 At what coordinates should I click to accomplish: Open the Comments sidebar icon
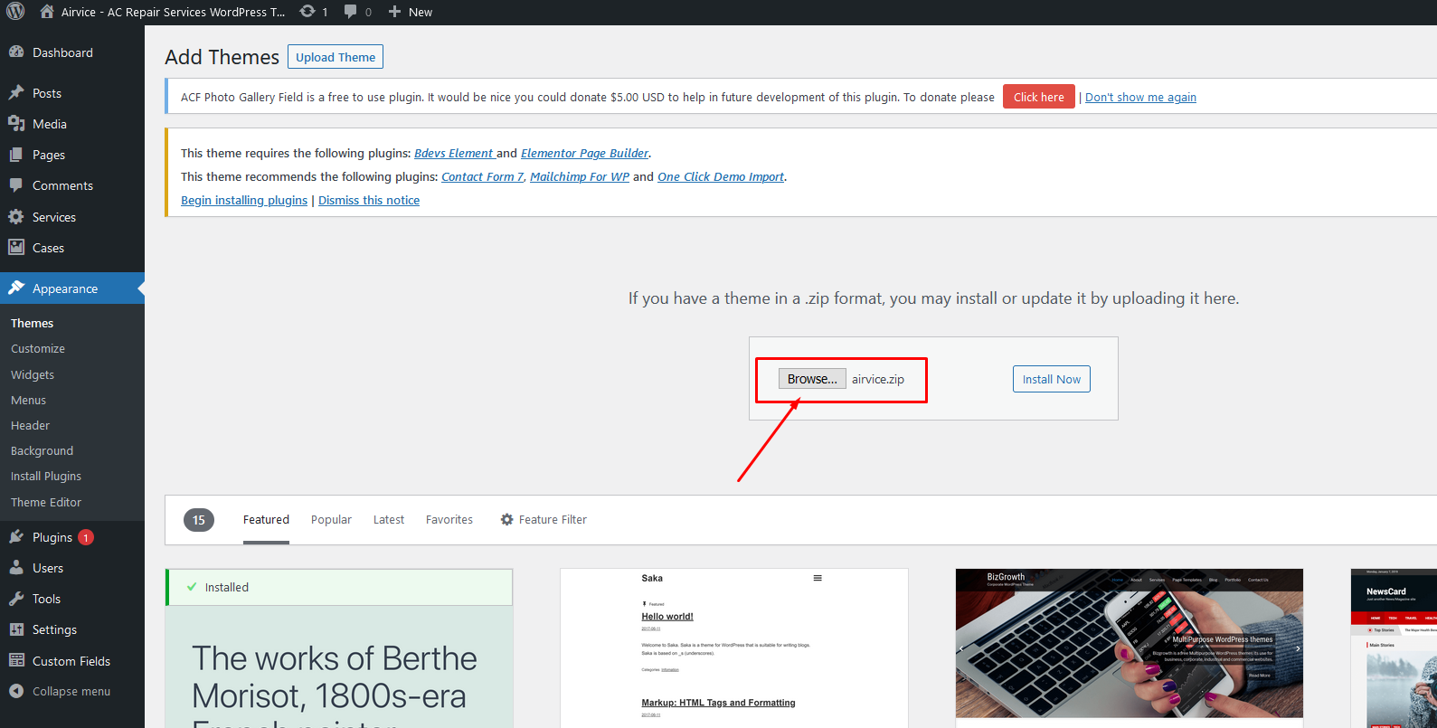[x=16, y=185]
